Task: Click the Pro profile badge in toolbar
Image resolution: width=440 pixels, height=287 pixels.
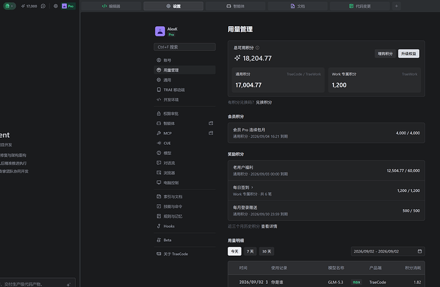Action: coord(68,6)
